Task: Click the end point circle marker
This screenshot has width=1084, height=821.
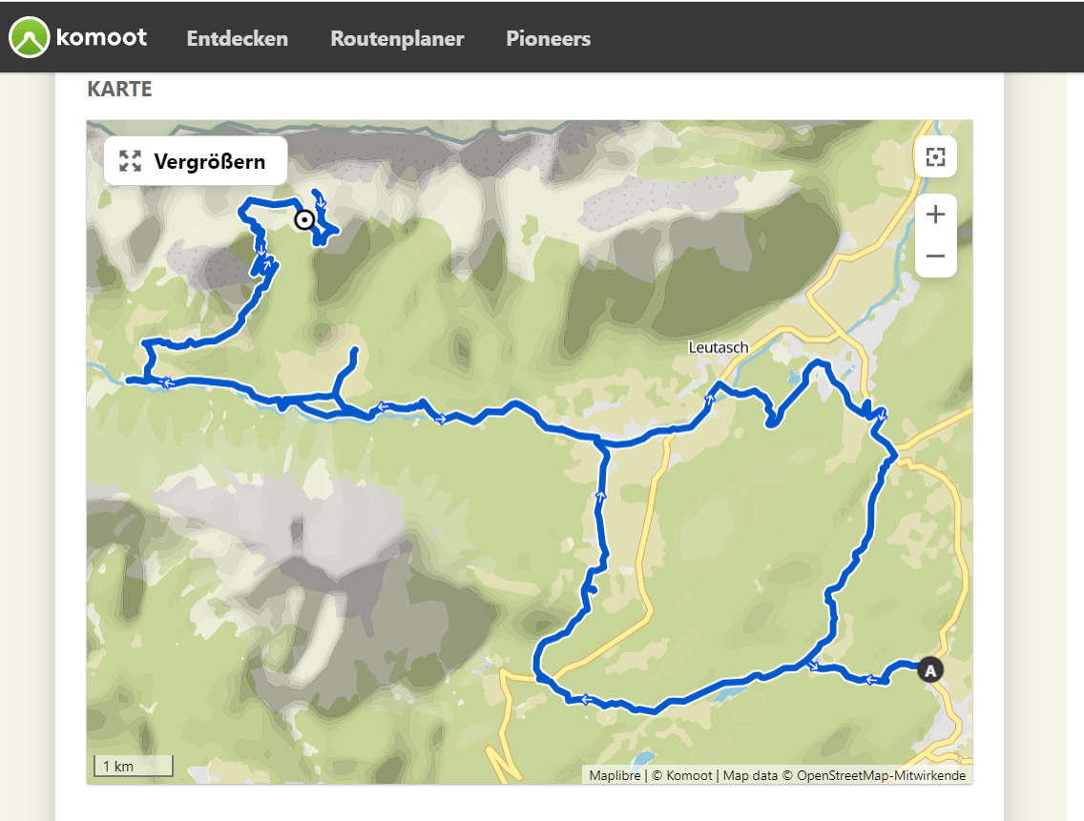Action: click(x=304, y=219)
